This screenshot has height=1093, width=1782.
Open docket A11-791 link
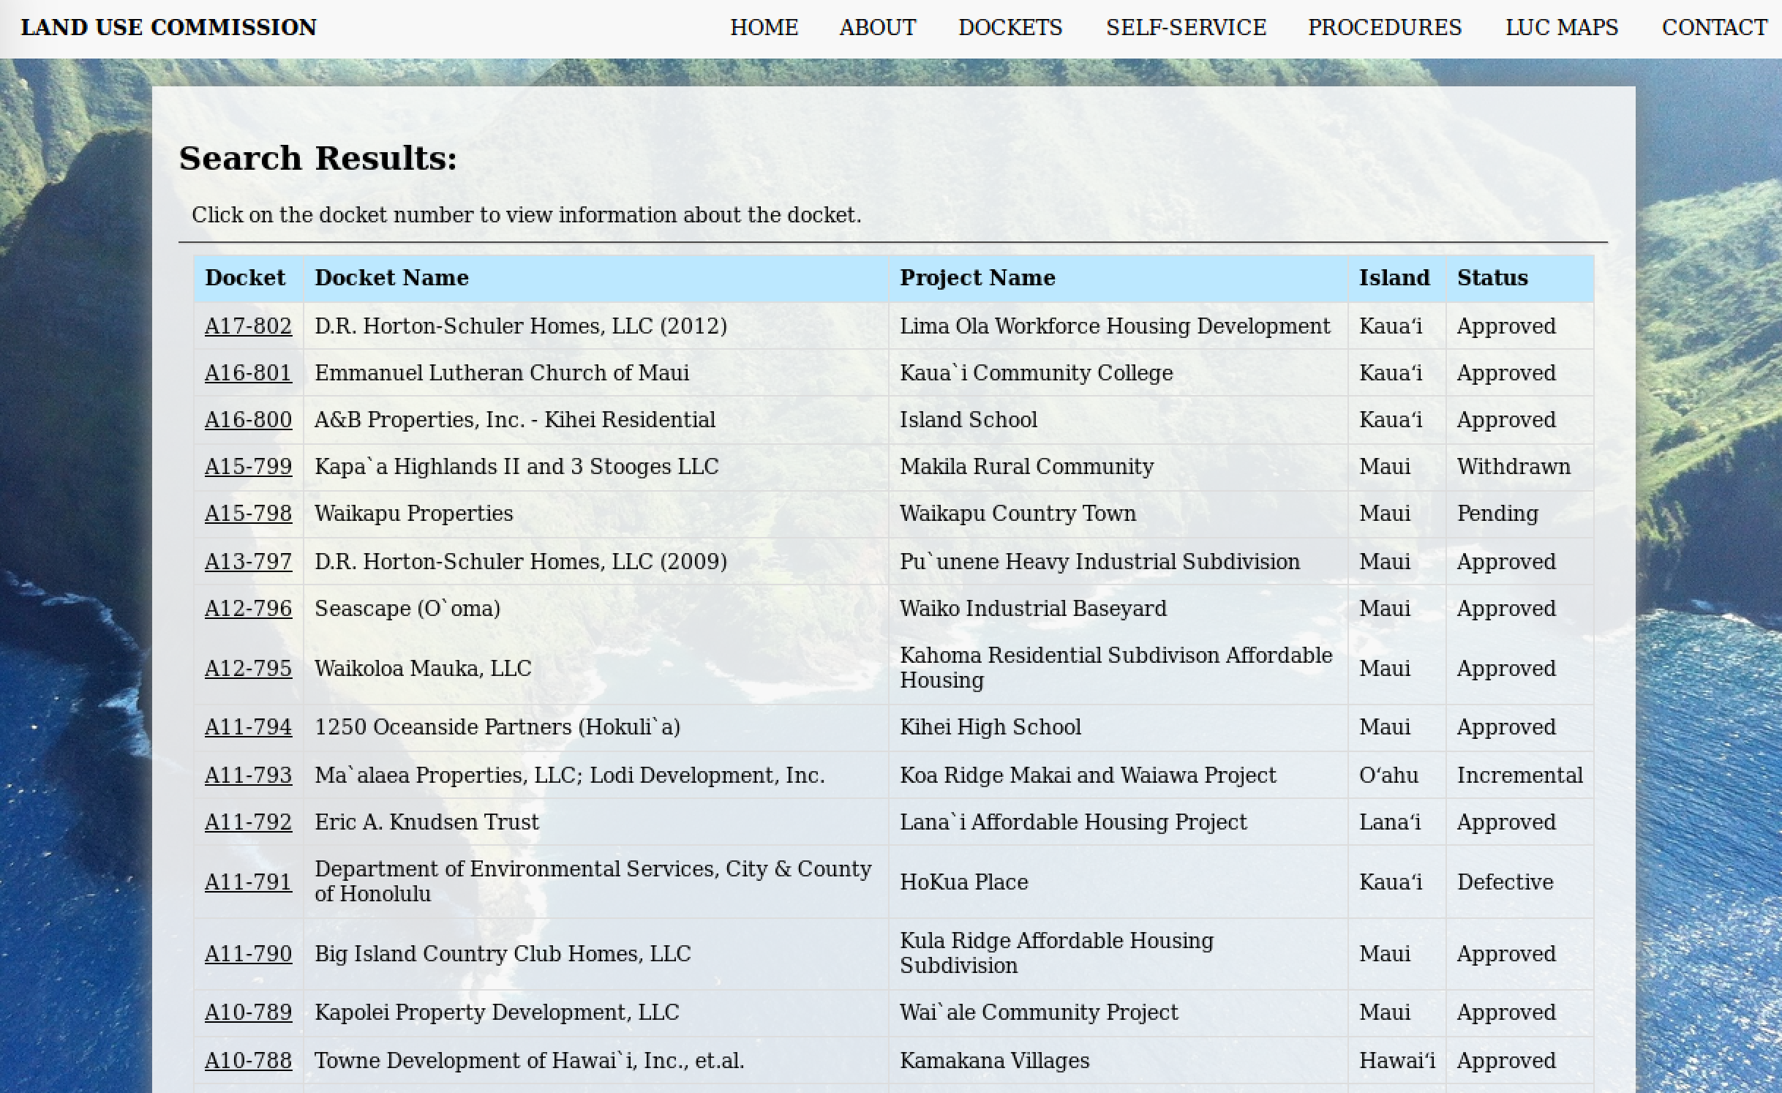coord(248,882)
